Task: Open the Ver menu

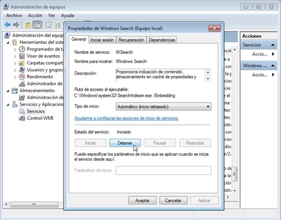Action: click(52, 15)
